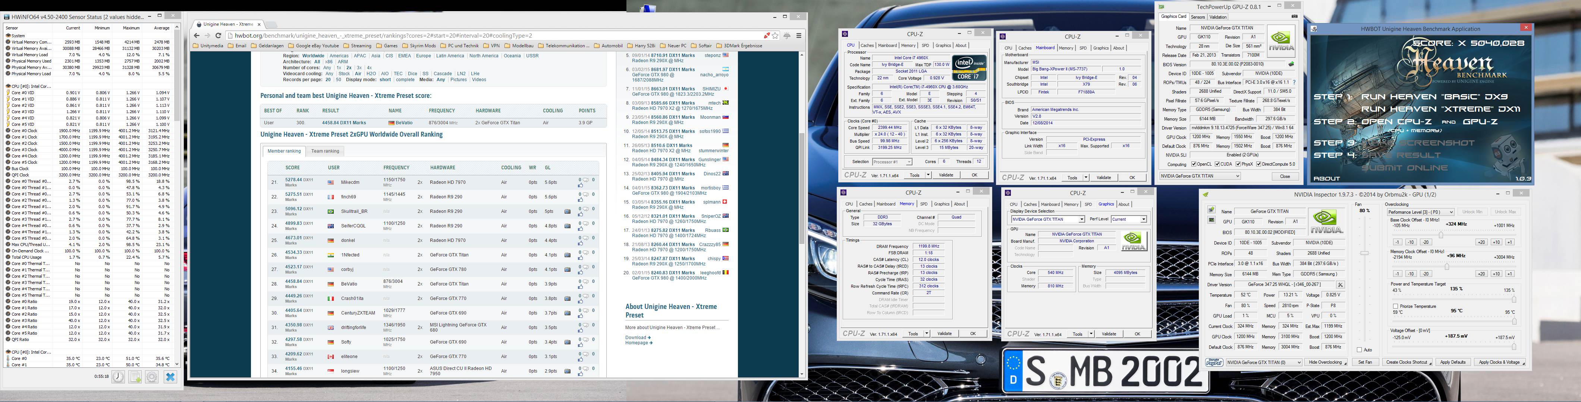Open the Skyrim Mods bookmark folder
Viewport: 1581px width, 402px height.
pyautogui.click(x=419, y=46)
